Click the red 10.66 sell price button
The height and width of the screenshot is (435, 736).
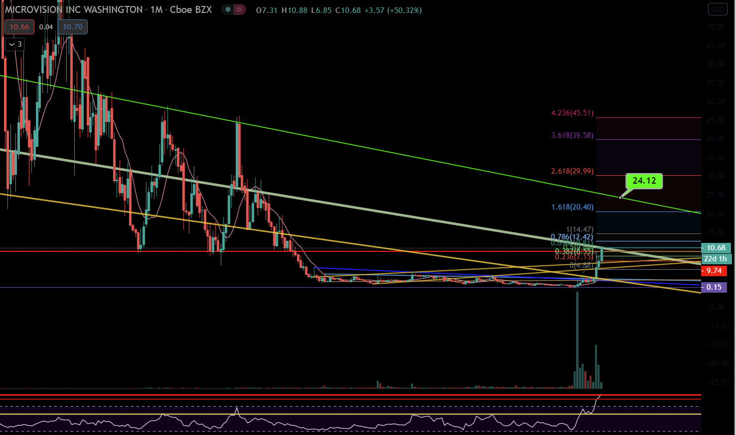19,27
